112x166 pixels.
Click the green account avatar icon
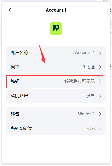[56, 28]
